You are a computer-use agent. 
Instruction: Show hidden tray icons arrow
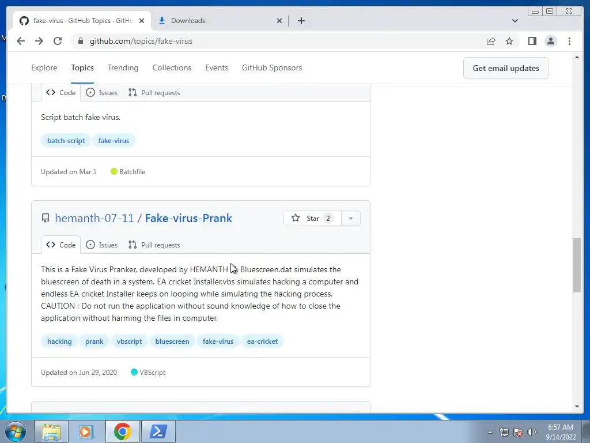coord(490,432)
